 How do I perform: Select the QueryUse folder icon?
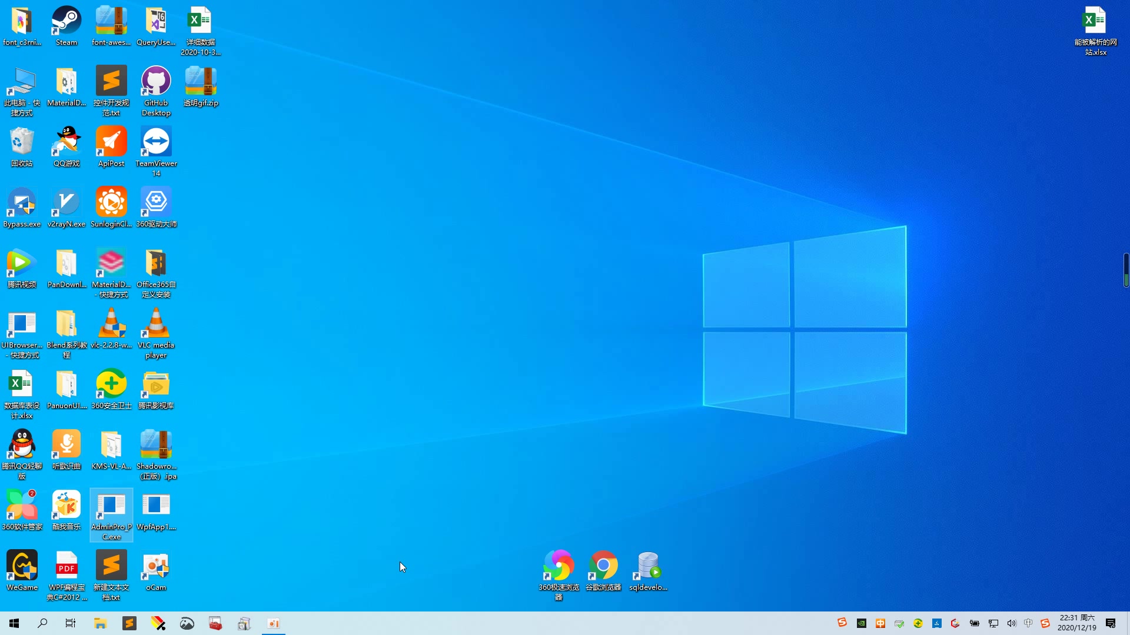(156, 26)
